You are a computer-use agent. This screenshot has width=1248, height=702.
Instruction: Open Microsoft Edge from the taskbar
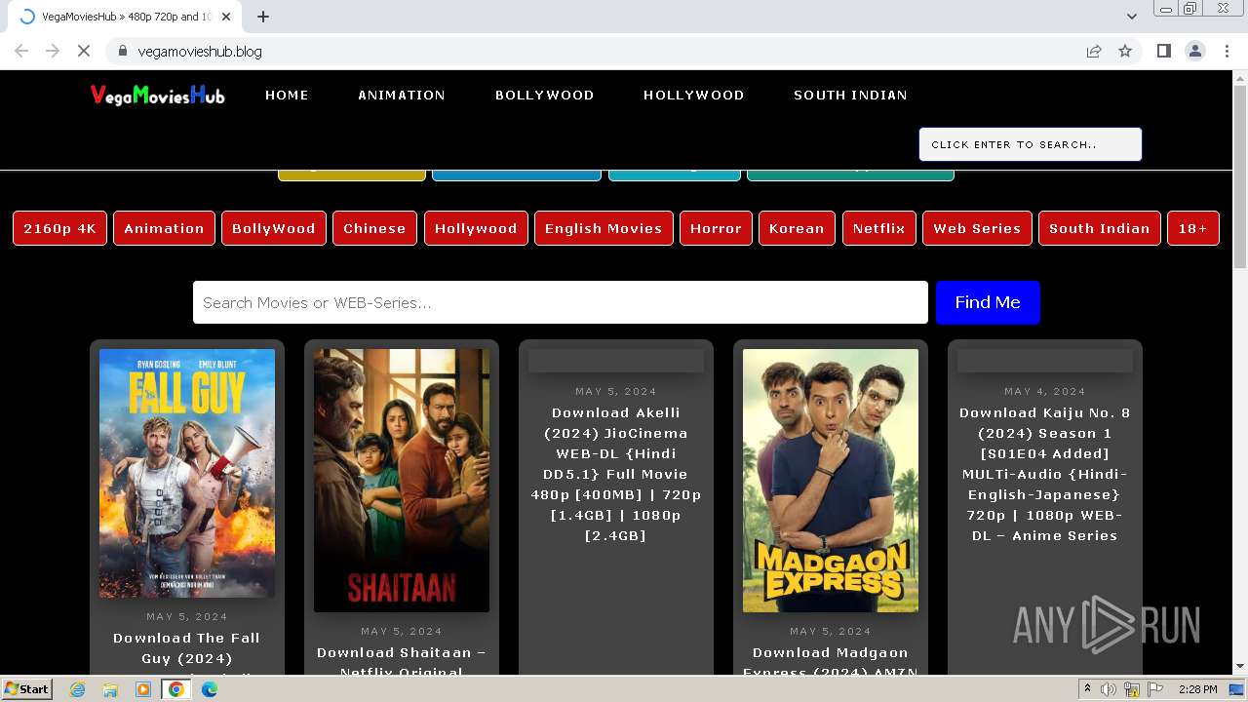point(209,689)
